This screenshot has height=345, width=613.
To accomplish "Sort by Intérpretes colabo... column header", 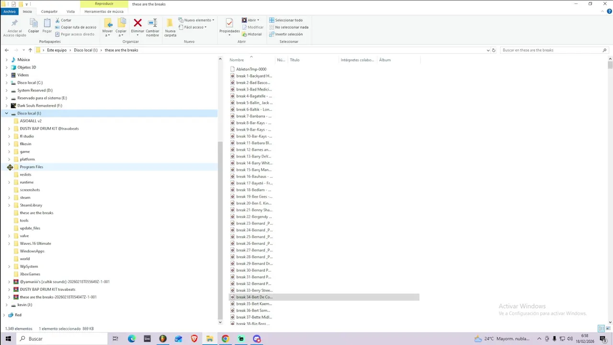I will [x=358, y=60].
